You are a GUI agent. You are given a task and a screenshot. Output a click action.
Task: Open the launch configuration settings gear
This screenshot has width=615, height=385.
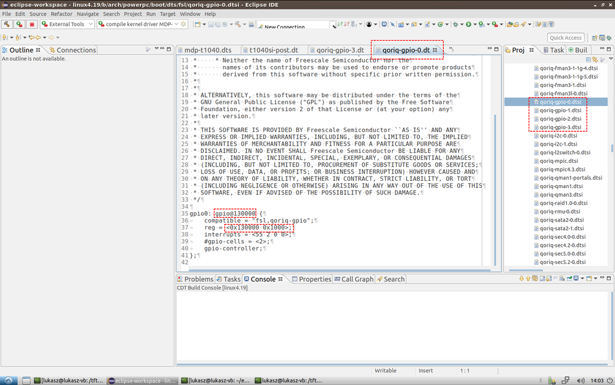(x=184, y=24)
